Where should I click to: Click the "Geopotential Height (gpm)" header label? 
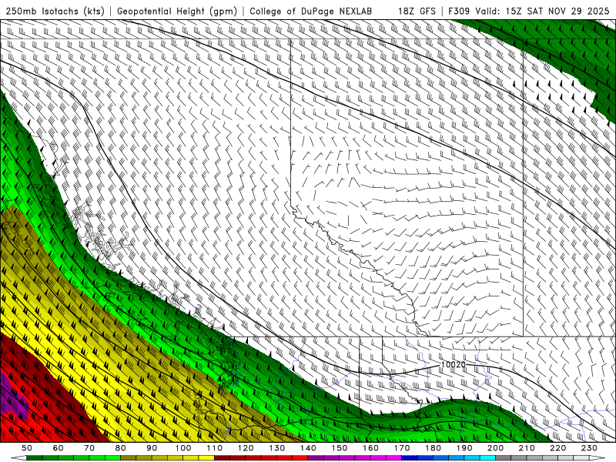tap(177, 11)
